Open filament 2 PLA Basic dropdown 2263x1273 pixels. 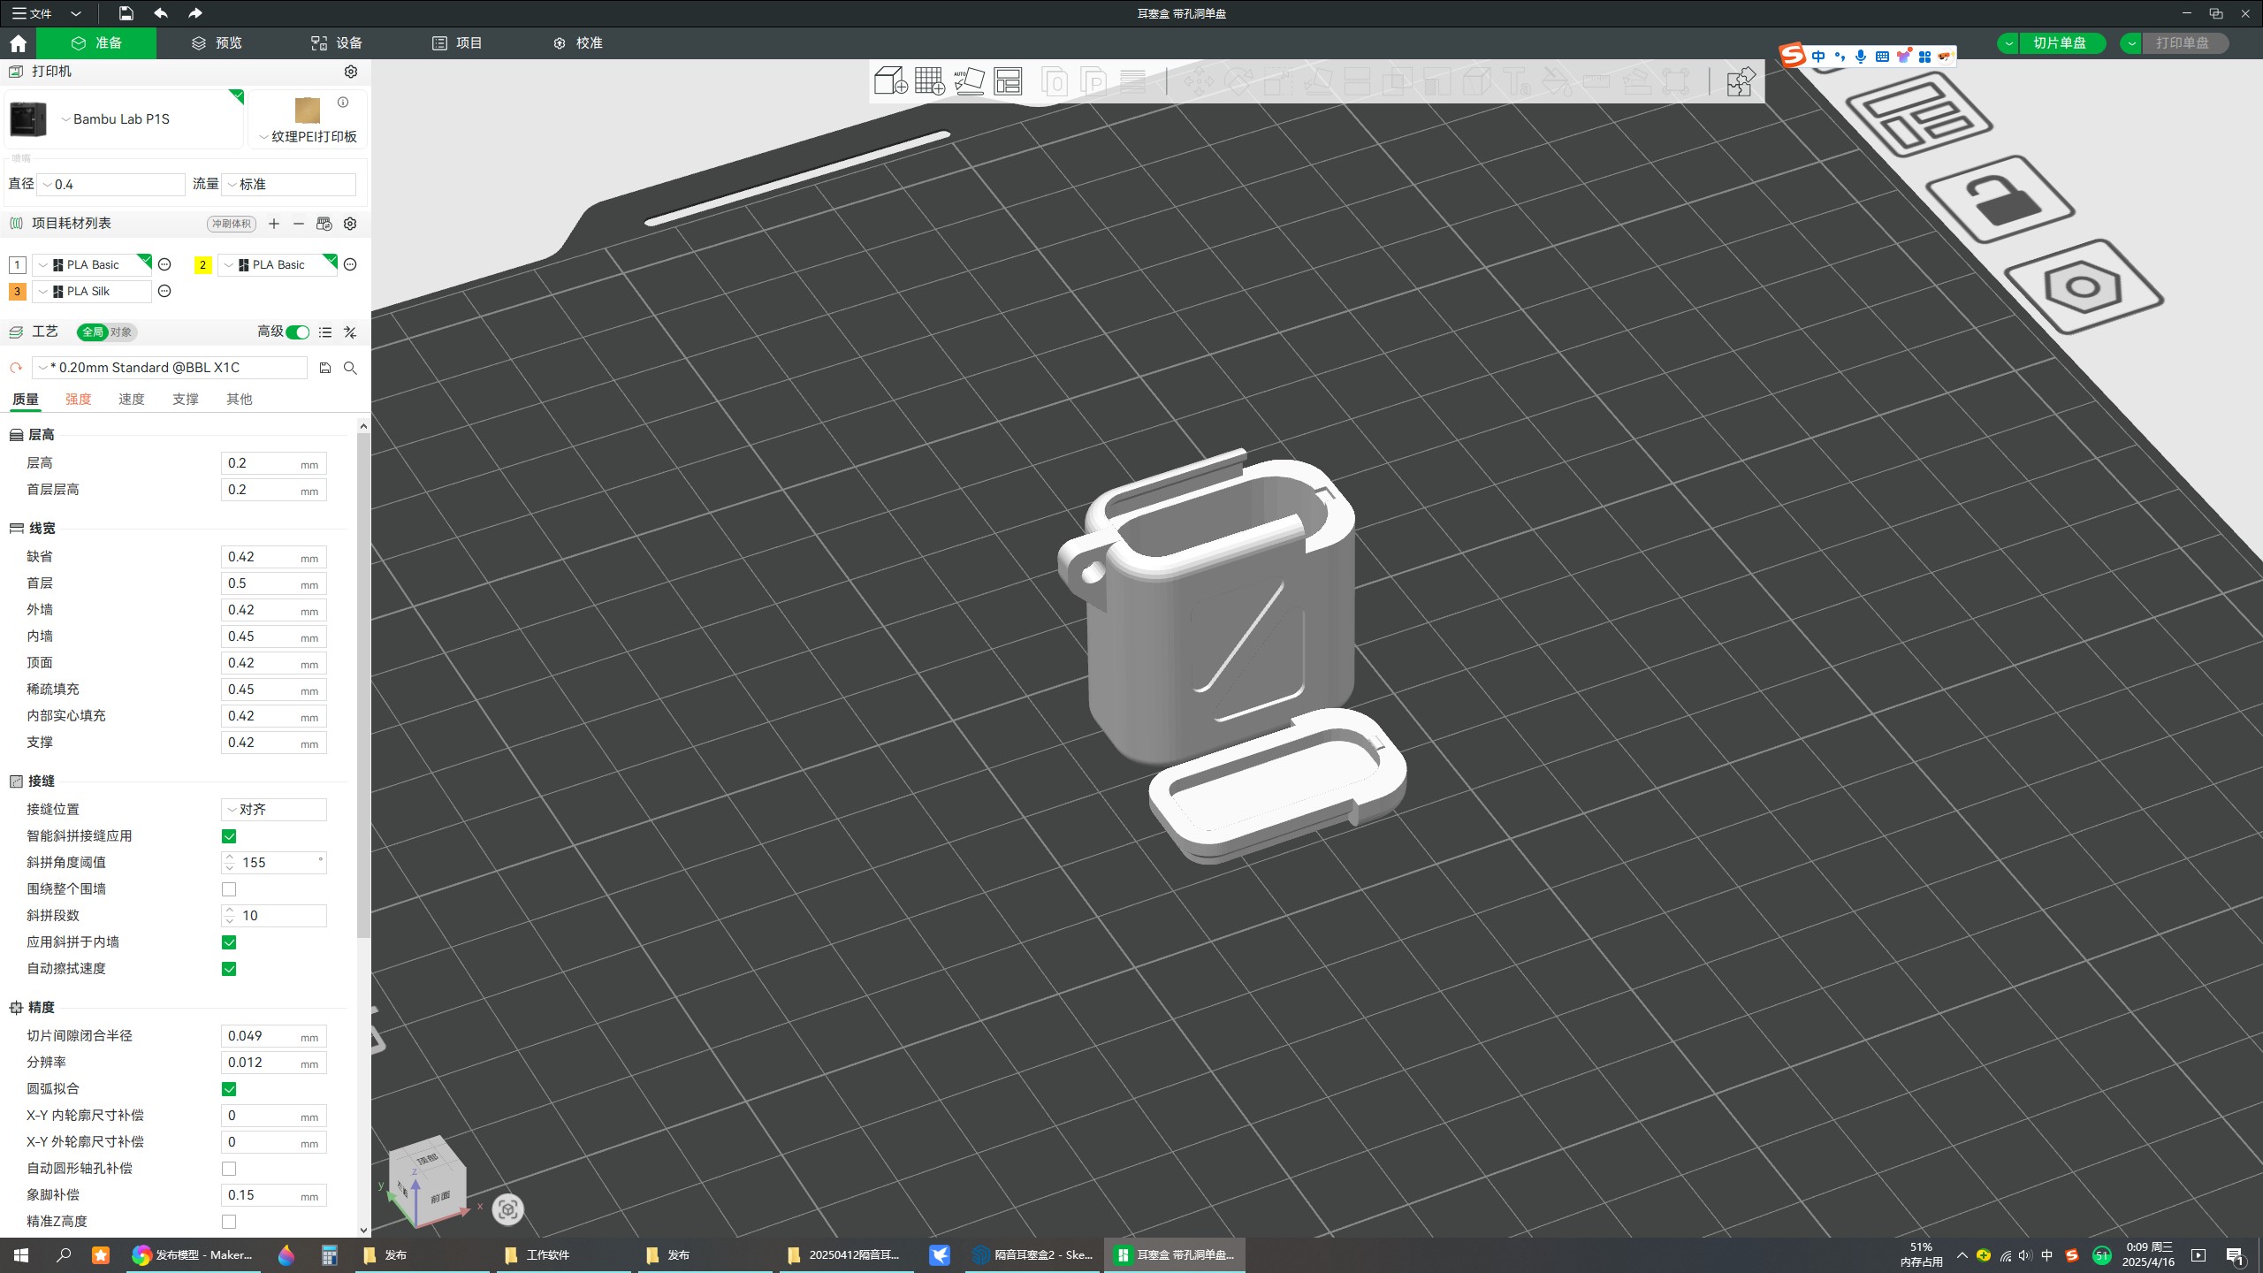point(277,264)
